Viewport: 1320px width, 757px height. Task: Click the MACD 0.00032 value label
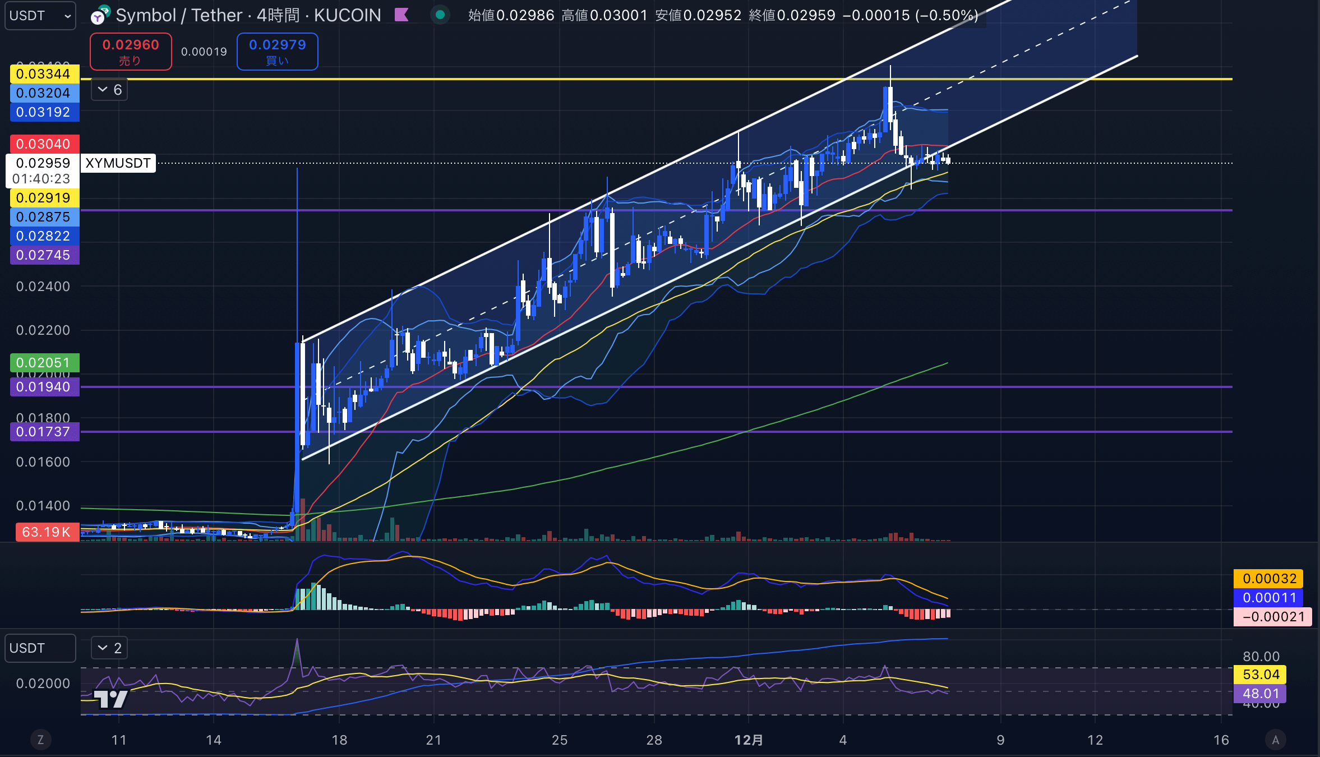tap(1268, 579)
